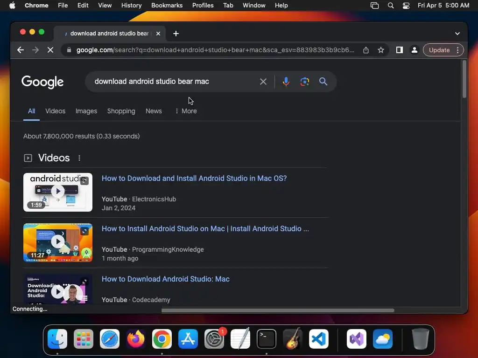Open TextEdit from the Dock
Screen dimensions: 478x358
(x=240, y=339)
